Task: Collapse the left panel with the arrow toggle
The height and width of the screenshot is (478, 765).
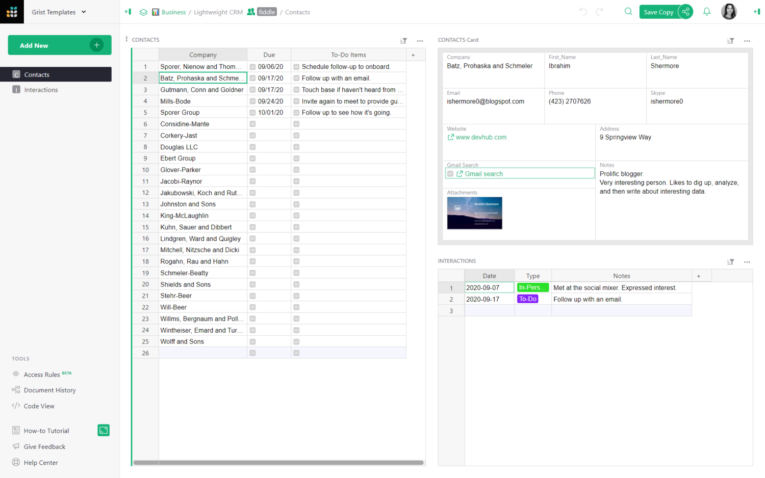Action: 127,12
